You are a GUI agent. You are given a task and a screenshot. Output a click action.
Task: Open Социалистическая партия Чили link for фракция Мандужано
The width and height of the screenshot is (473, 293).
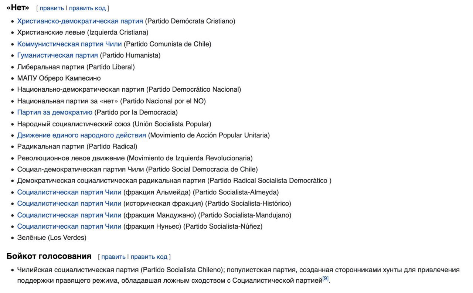[x=69, y=215]
